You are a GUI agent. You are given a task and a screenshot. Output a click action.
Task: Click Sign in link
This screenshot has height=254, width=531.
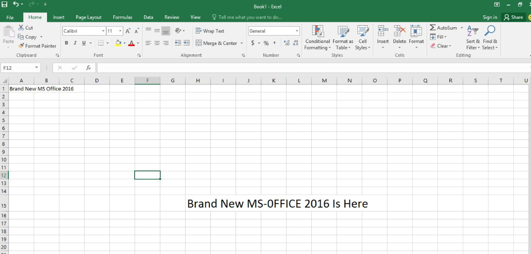point(490,17)
